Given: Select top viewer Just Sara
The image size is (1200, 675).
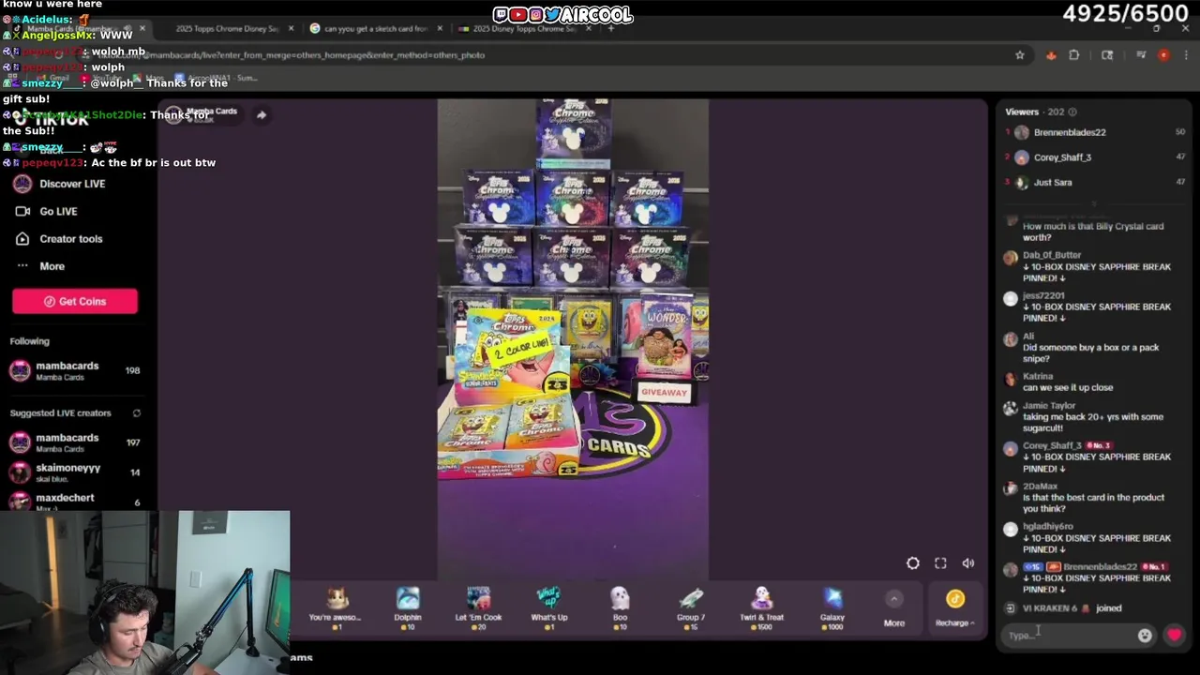Looking at the screenshot, I should [x=1053, y=182].
